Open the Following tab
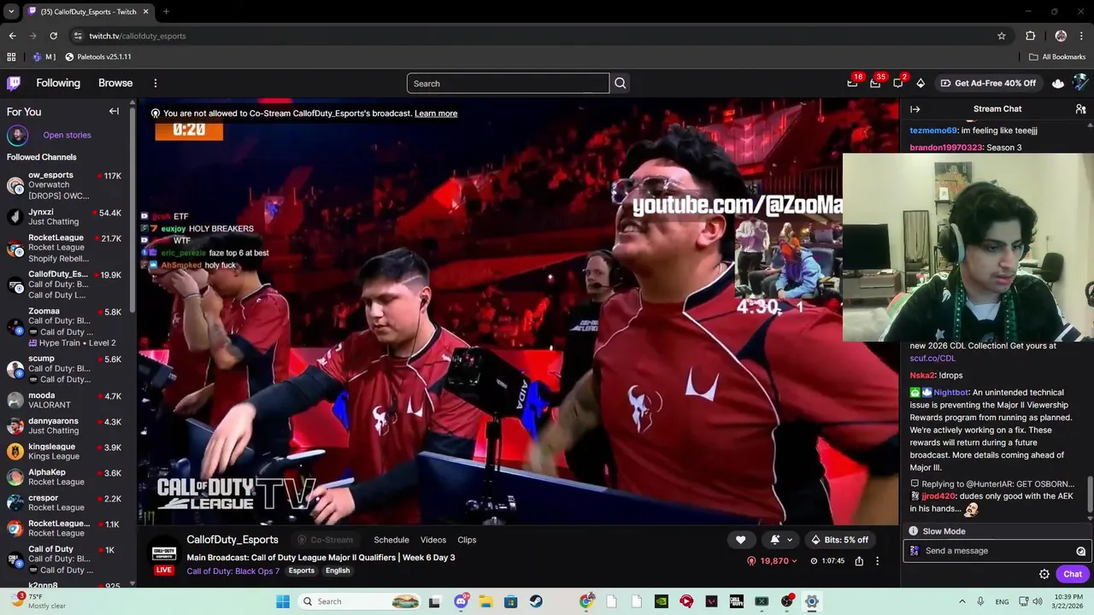This screenshot has width=1094, height=615. click(x=58, y=83)
